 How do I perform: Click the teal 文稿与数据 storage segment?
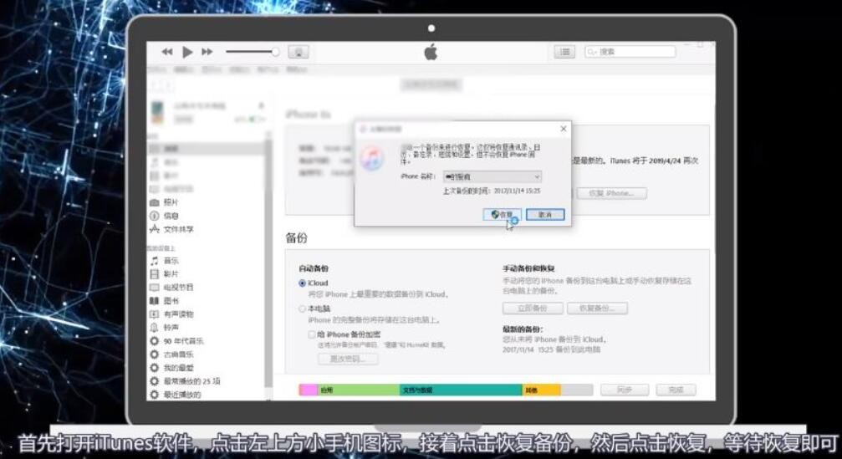coord(461,390)
